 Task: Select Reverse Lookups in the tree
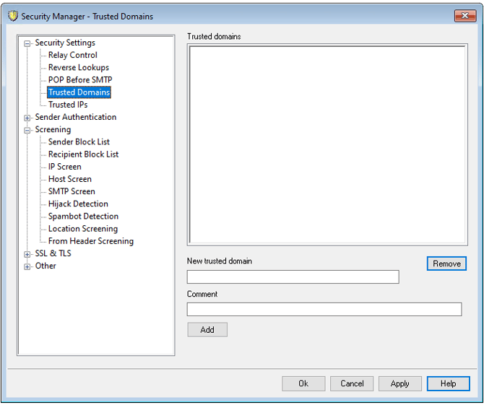click(x=78, y=67)
